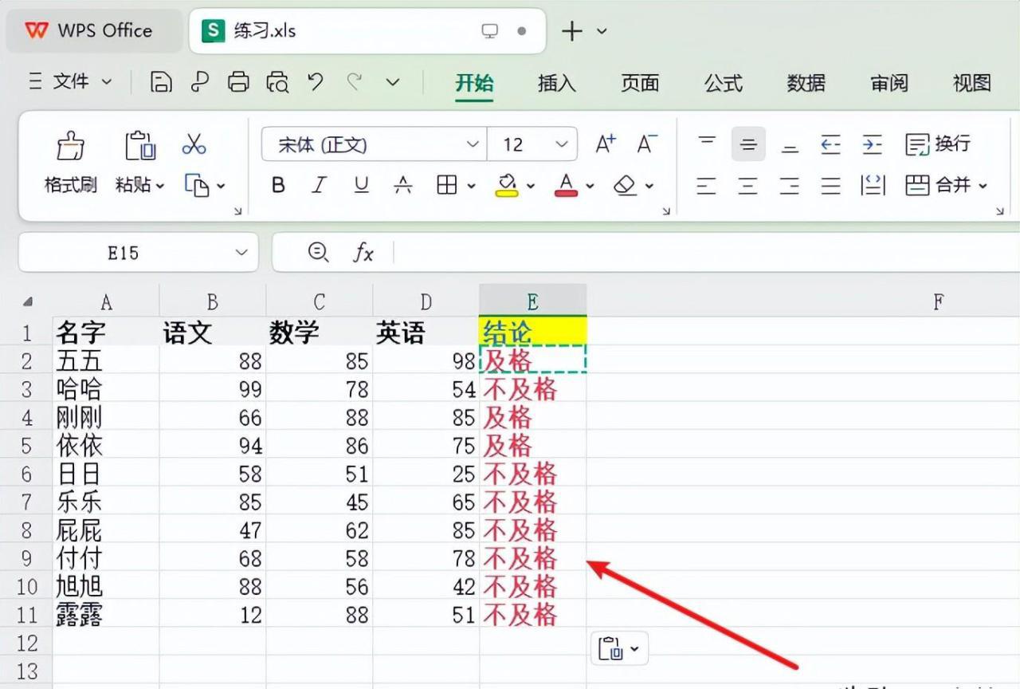
Task: Expand the fill color dropdown arrow
Action: click(x=531, y=186)
